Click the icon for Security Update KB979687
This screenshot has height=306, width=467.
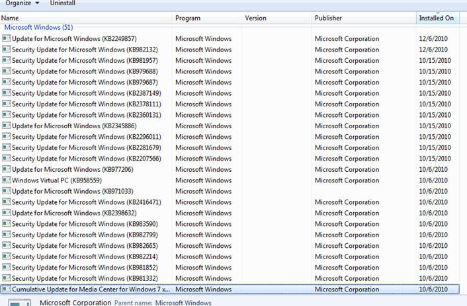pyautogui.click(x=6, y=82)
